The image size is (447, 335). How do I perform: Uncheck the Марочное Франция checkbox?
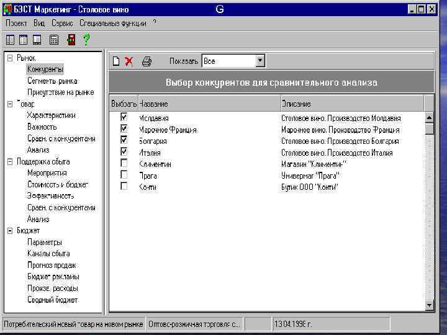point(124,128)
